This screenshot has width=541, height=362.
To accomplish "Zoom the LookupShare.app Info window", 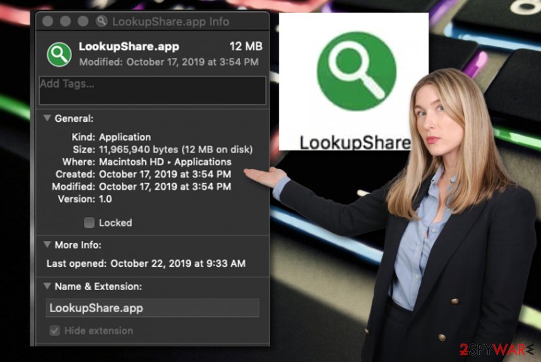I will [83, 21].
